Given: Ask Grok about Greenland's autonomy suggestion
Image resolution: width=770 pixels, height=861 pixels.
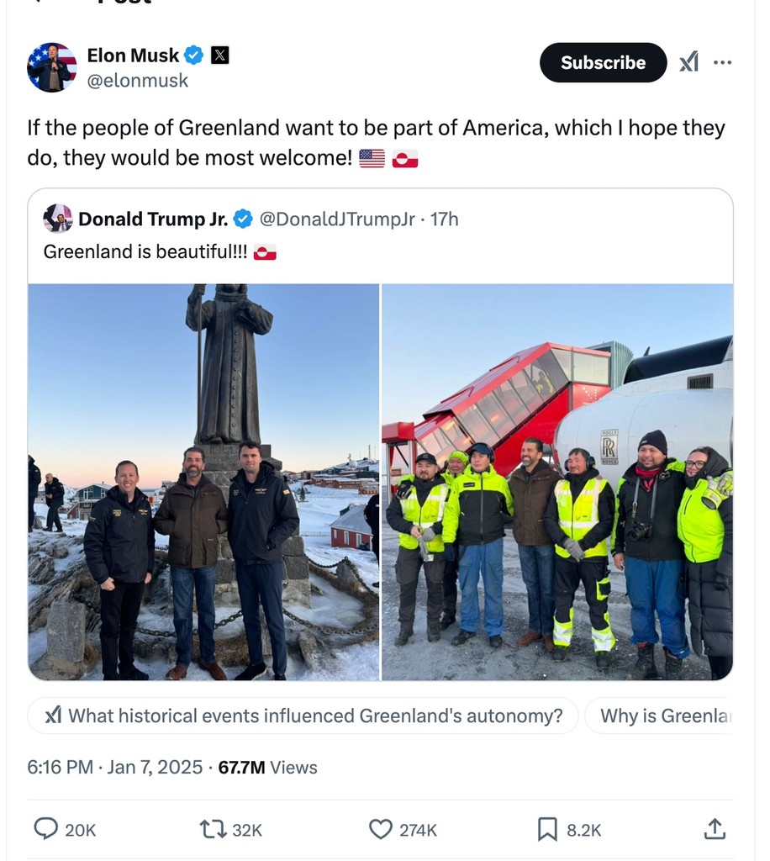Looking at the screenshot, I should pyautogui.click(x=303, y=716).
